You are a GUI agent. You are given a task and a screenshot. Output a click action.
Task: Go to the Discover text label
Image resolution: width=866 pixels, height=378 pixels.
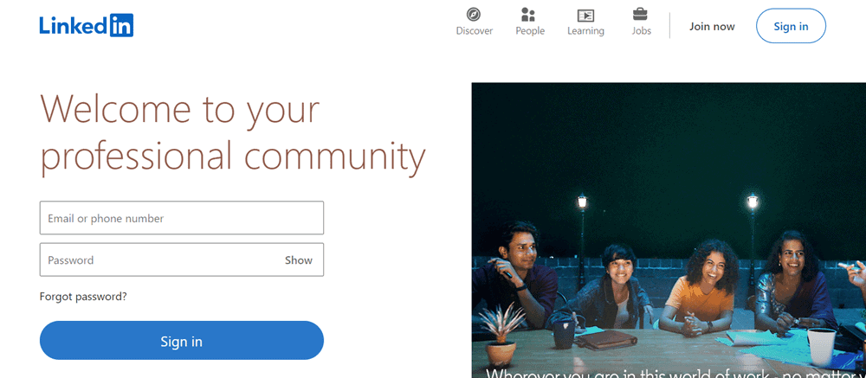tap(474, 31)
